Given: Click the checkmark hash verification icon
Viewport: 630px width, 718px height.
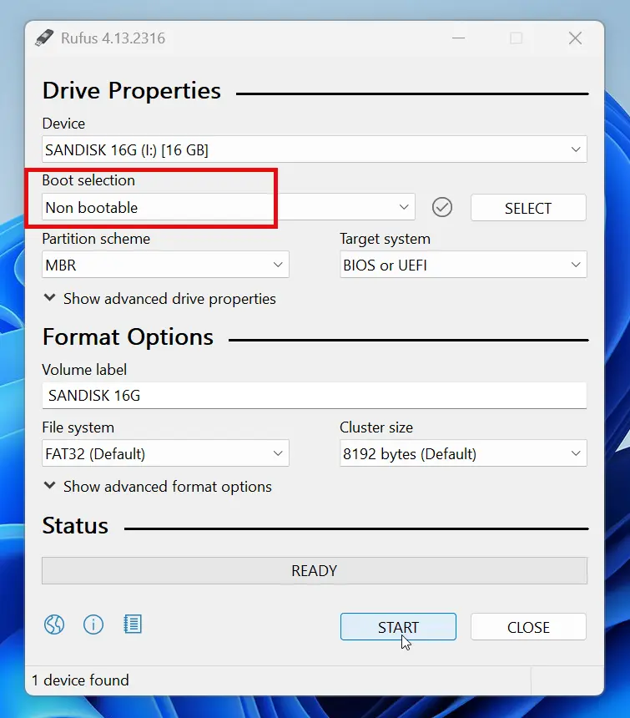Looking at the screenshot, I should [x=442, y=207].
